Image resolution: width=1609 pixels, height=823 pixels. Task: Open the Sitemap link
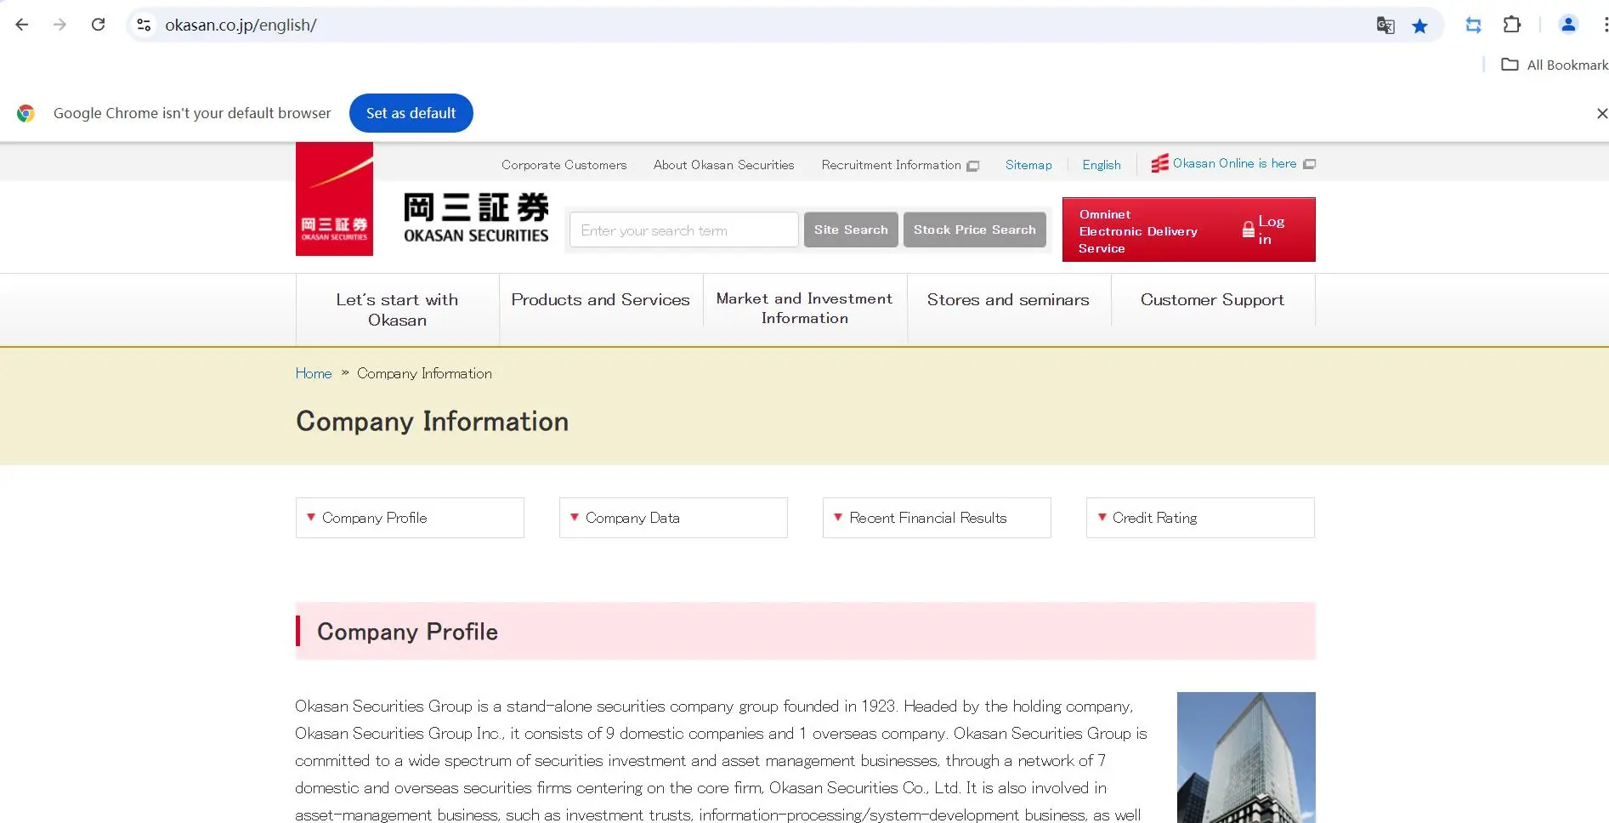coord(1028,165)
